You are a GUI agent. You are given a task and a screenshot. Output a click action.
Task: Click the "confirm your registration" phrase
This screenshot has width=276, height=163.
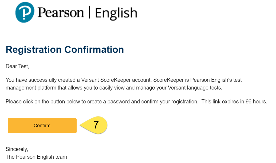tap(173, 102)
